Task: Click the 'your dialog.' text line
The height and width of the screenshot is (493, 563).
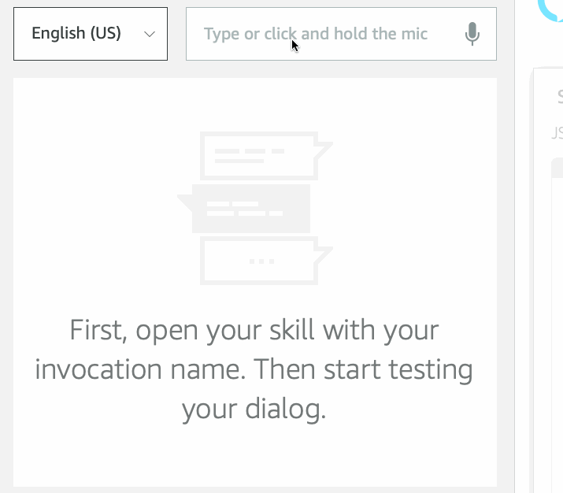Action: (254, 410)
